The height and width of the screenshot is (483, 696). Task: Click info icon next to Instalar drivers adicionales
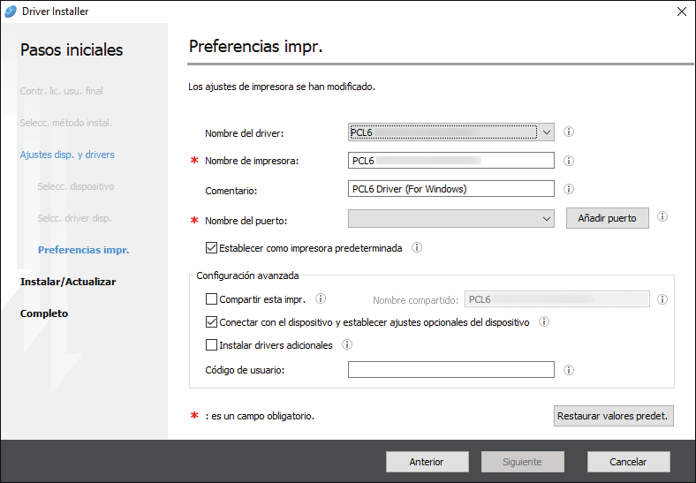pyautogui.click(x=347, y=345)
